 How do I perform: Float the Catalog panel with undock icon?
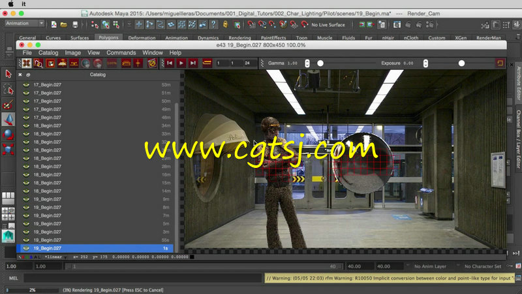[28, 74]
